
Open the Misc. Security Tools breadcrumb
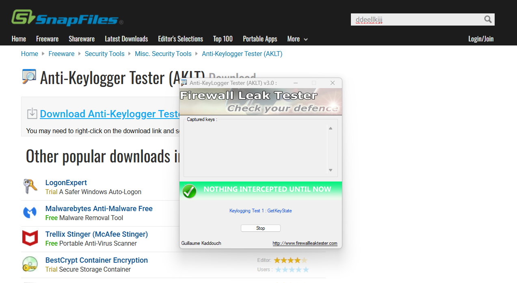click(163, 54)
